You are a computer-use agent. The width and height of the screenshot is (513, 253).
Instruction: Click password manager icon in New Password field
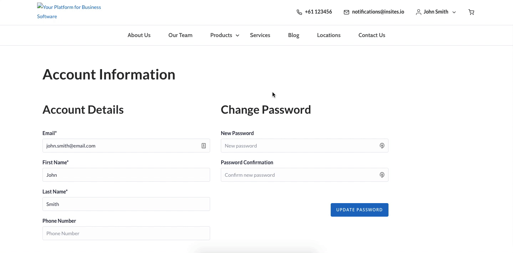click(382, 146)
